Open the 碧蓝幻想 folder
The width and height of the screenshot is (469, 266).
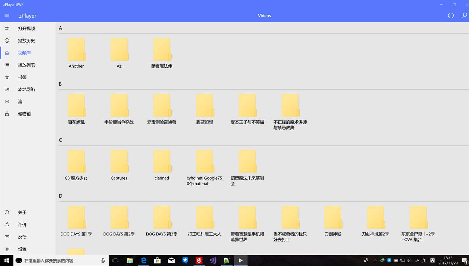[x=205, y=109]
